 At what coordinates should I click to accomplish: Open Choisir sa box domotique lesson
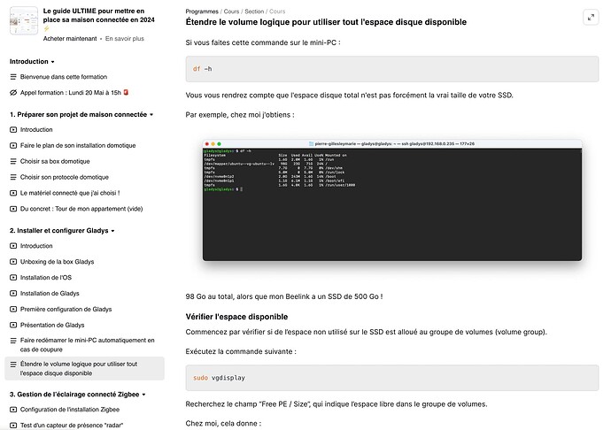(55, 161)
